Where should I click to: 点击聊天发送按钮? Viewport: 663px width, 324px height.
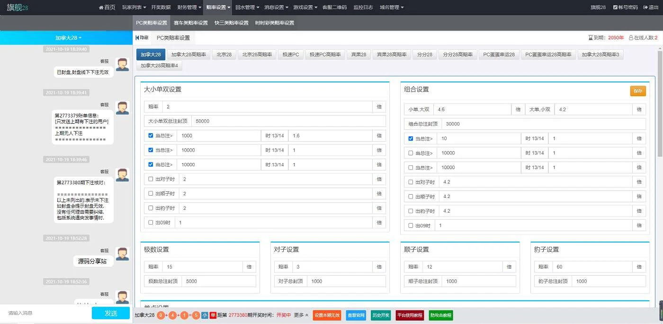click(x=110, y=313)
